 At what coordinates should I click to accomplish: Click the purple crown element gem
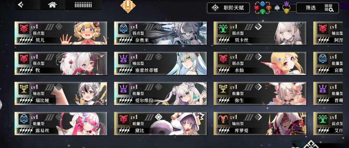coord(286,4)
